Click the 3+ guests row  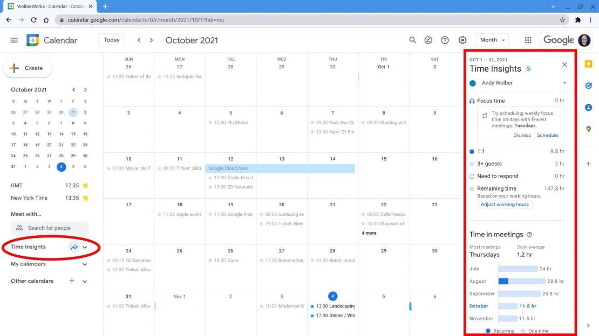pos(517,164)
